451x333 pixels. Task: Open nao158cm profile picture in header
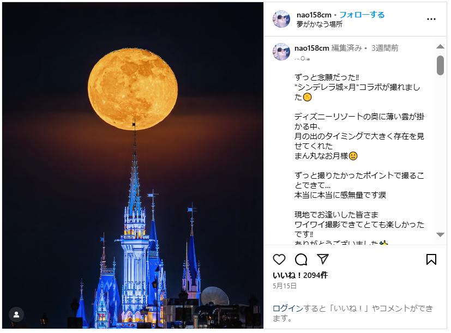tap(281, 19)
